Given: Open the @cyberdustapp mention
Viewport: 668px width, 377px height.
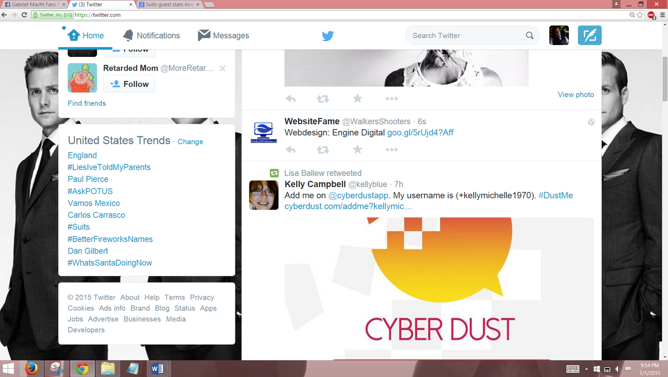Looking at the screenshot, I should click(x=358, y=195).
